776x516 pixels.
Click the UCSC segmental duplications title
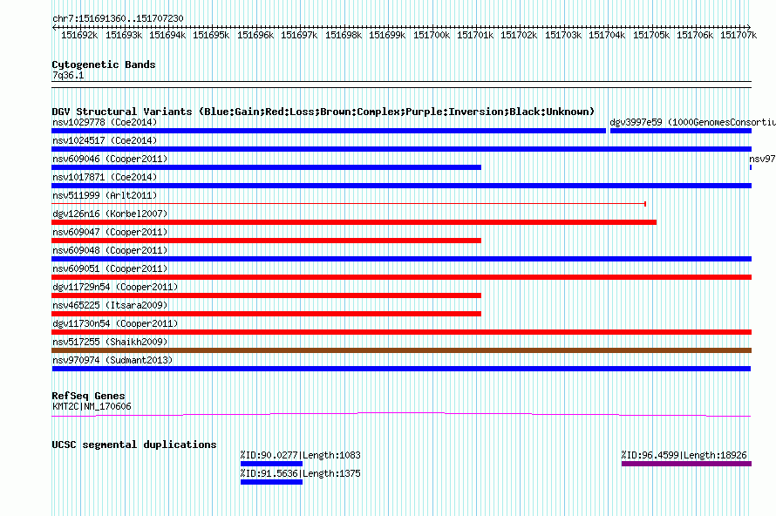click(134, 445)
